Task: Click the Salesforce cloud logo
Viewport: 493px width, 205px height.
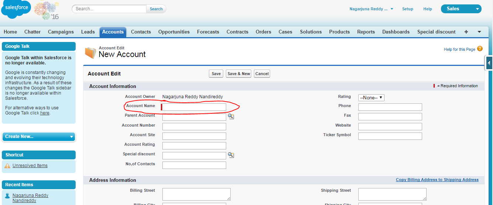Action: 16,8
